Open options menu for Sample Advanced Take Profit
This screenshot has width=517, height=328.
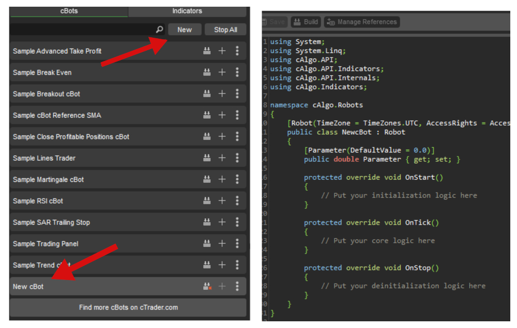coord(237,51)
